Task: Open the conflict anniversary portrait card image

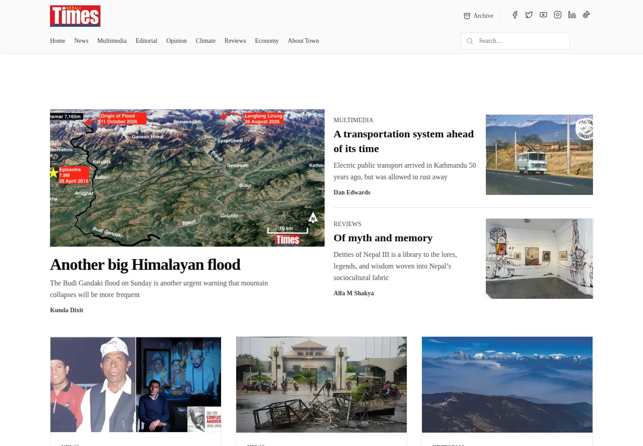Action: coord(136,384)
